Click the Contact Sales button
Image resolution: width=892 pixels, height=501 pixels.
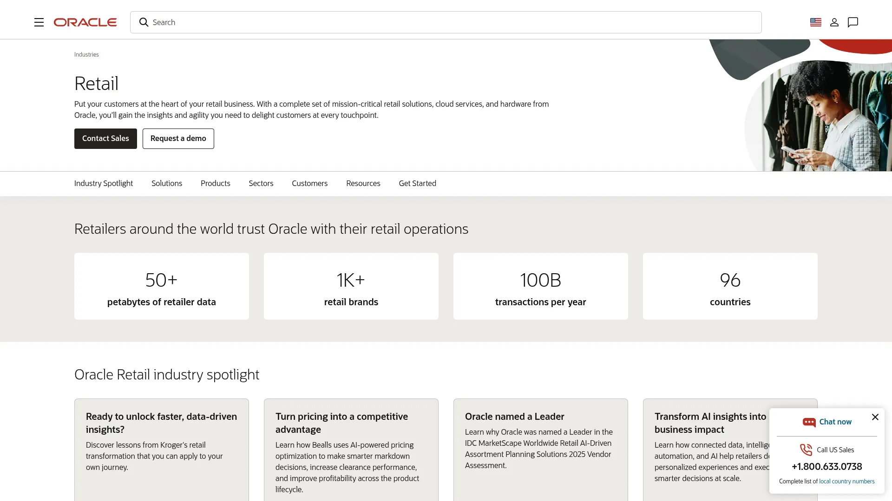click(x=105, y=139)
